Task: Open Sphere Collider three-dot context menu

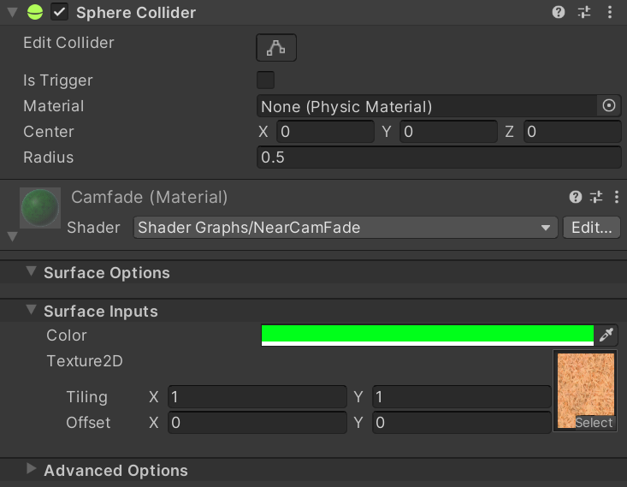Action: [x=609, y=12]
